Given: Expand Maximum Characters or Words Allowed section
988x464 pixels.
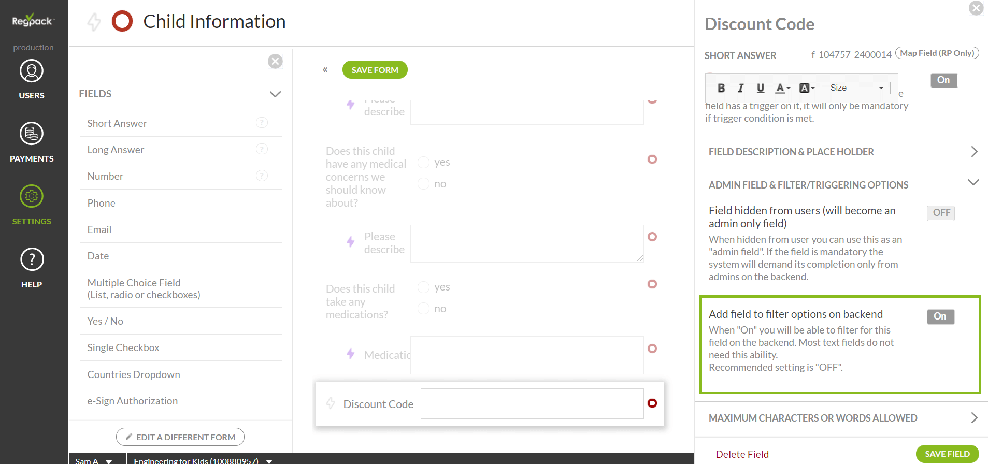Looking at the screenshot, I should (841, 418).
